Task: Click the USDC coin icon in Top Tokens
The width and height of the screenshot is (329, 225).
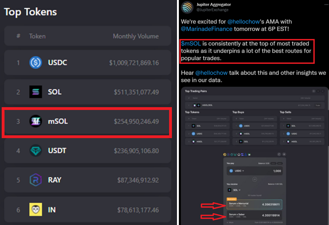Action: (x=36, y=62)
